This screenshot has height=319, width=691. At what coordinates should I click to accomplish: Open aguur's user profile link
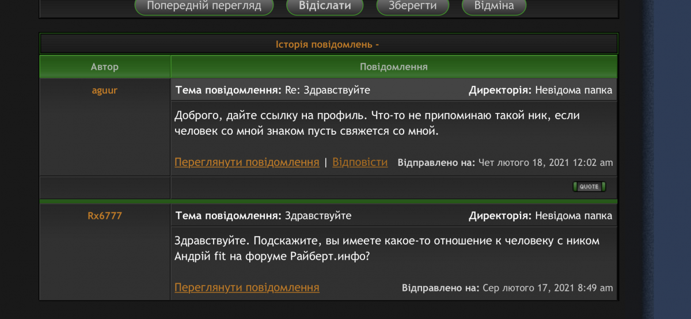(x=105, y=90)
